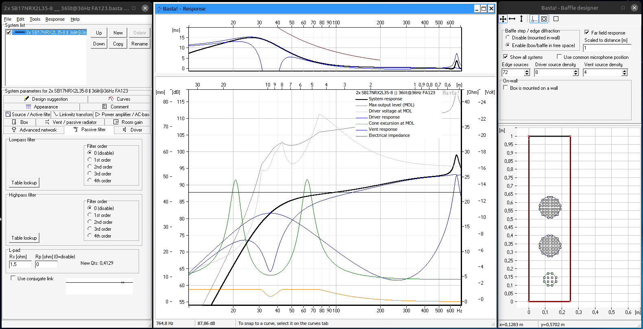Check Box is mounted on a wall
Viewport: 643px width, 329px height.
pyautogui.click(x=506, y=88)
